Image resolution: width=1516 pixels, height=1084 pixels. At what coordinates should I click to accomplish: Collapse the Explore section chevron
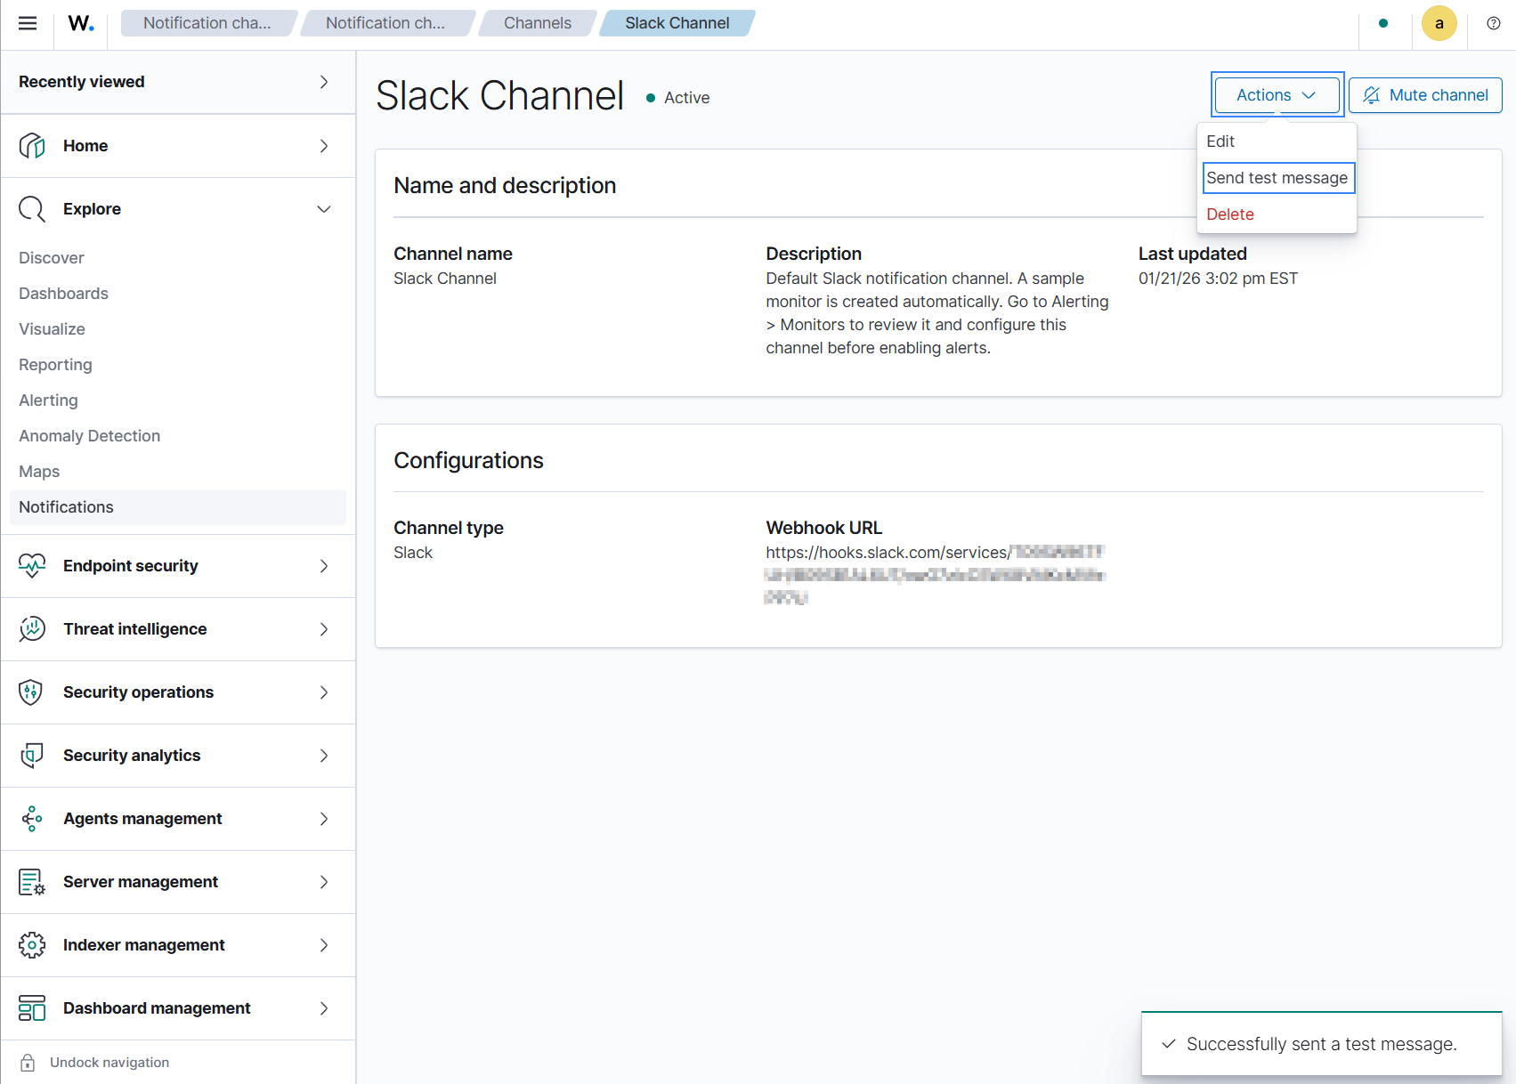pos(324,209)
